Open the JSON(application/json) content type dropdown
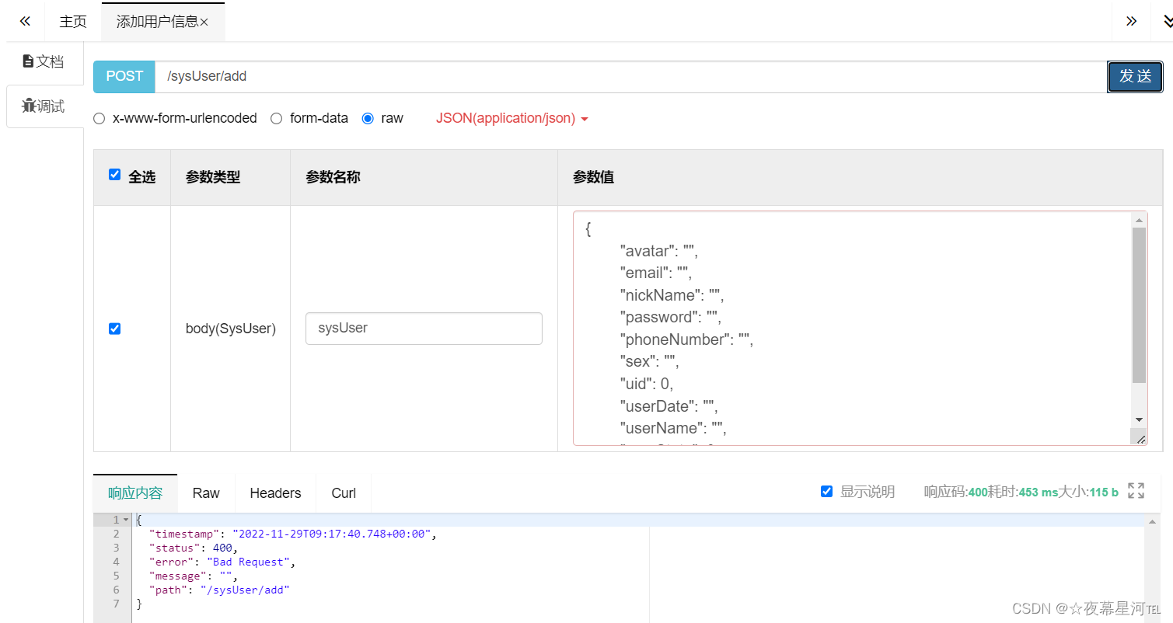This screenshot has width=1173, height=623. coord(511,119)
